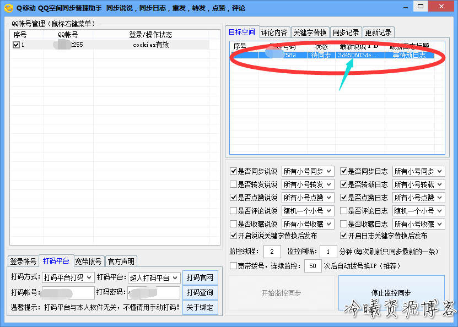Viewport: 458px width, 327px height.
Task: Toggle the checkbox for account row 1
Action: pyautogui.click(x=16, y=45)
